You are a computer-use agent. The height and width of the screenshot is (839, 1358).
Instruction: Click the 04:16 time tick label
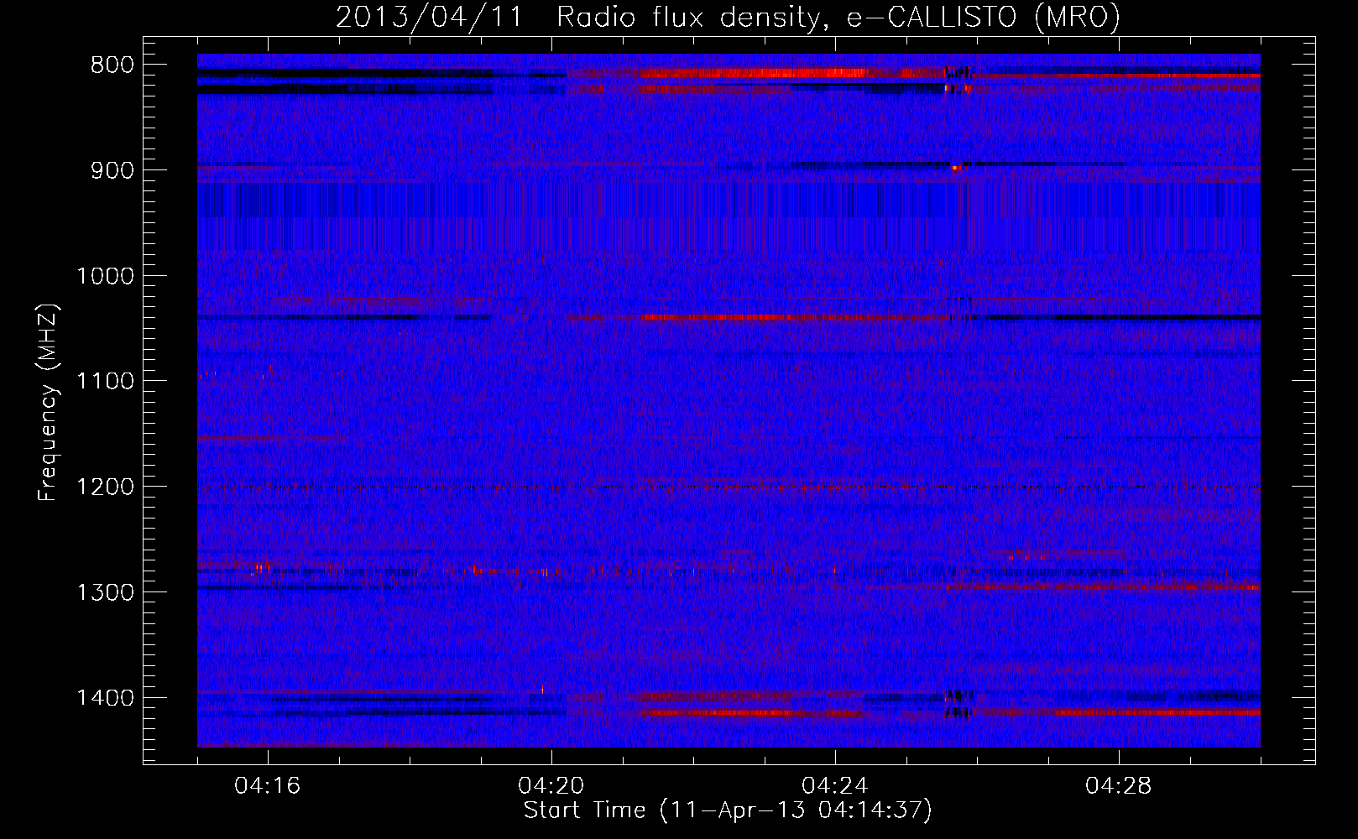[x=268, y=786]
